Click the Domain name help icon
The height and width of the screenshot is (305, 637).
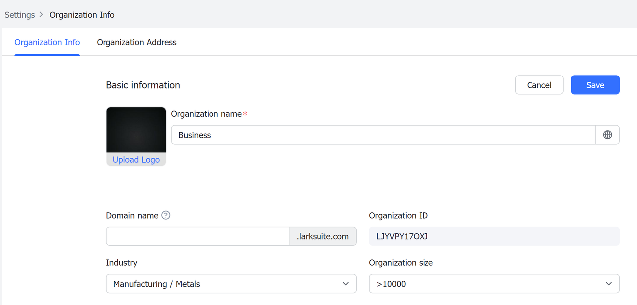point(166,215)
